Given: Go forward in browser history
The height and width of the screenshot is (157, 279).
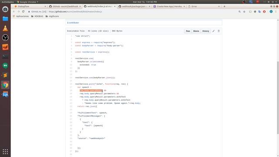Looking at the screenshot, I should click(x=18, y=12).
